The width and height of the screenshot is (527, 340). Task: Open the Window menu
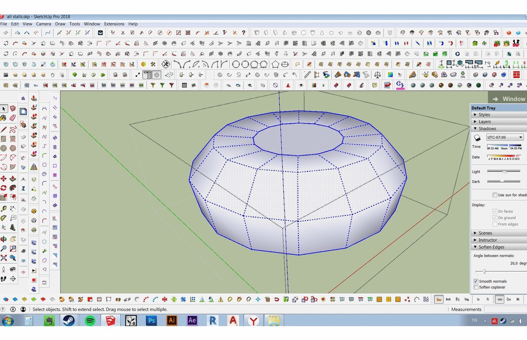pos(92,24)
